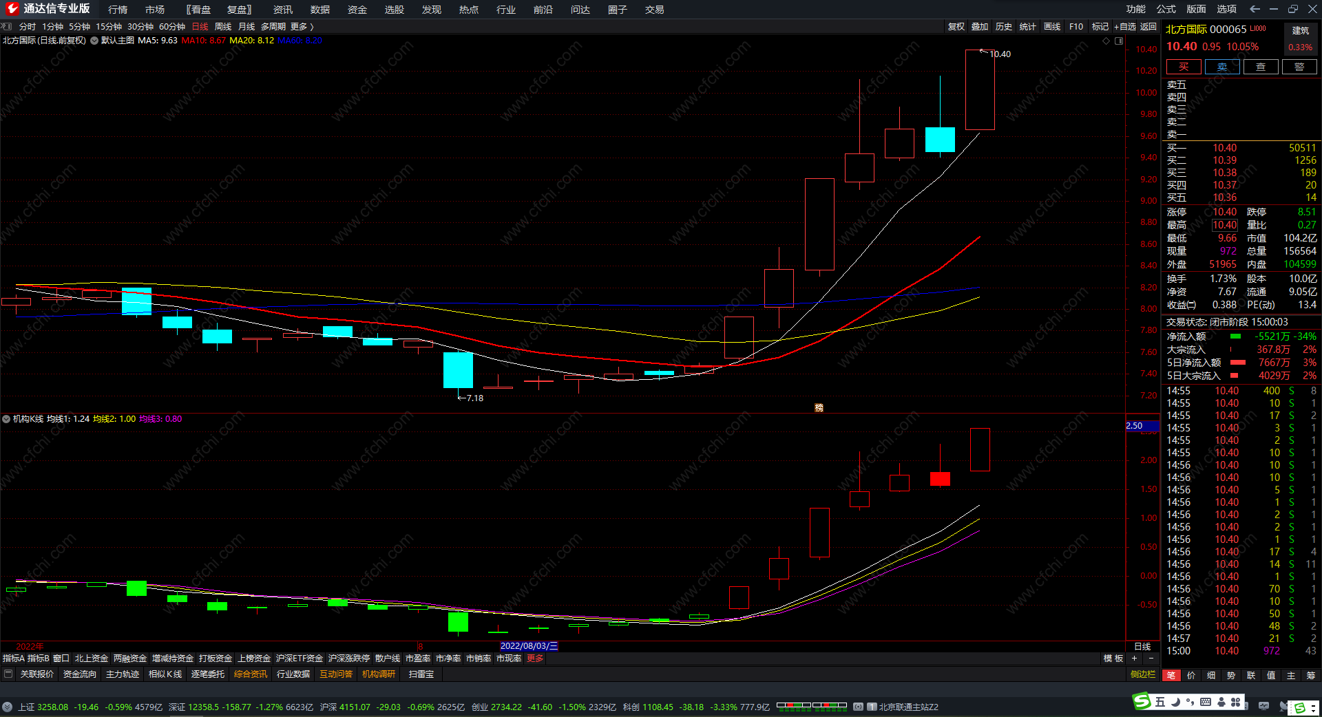Click the red 买 buy button
The image size is (1322, 717).
pyautogui.click(x=1184, y=67)
